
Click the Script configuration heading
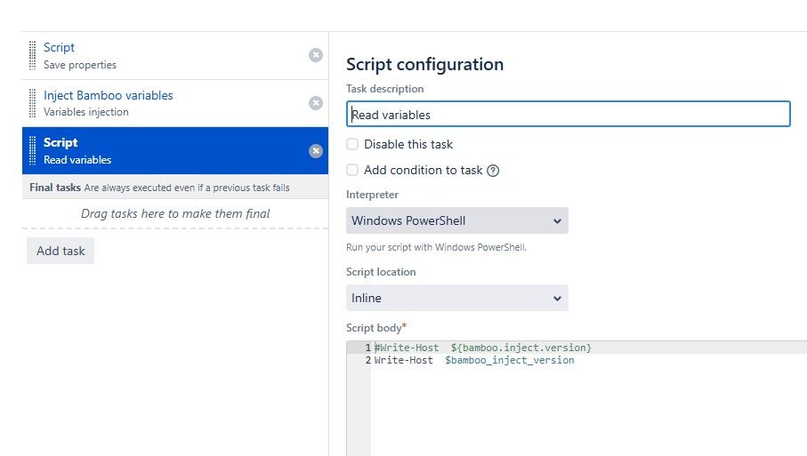(x=424, y=64)
